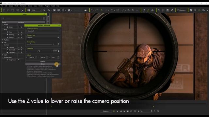Click the Camera icon in toolbar

86,10
